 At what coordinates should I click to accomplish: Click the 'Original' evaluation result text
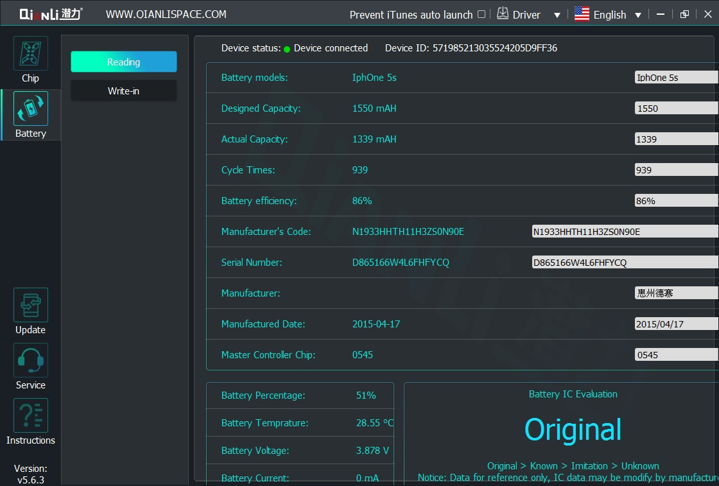573,430
